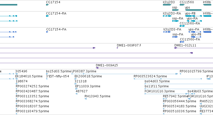This screenshot has height=115, width=213.
Task: Select the yps gene bar
Action: [193, 10]
